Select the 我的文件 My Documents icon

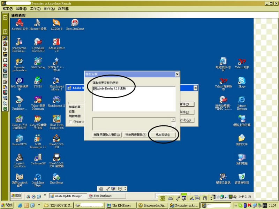click(242, 140)
